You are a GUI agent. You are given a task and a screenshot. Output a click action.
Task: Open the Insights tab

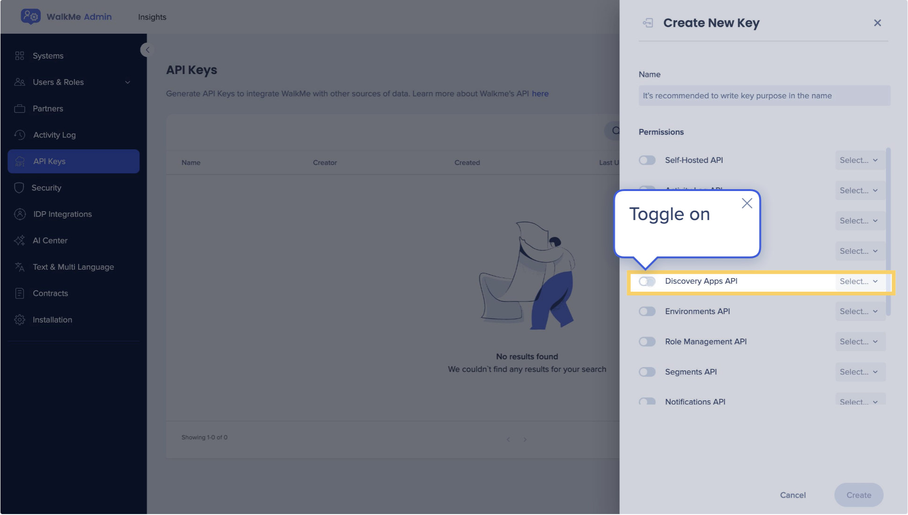tap(152, 17)
